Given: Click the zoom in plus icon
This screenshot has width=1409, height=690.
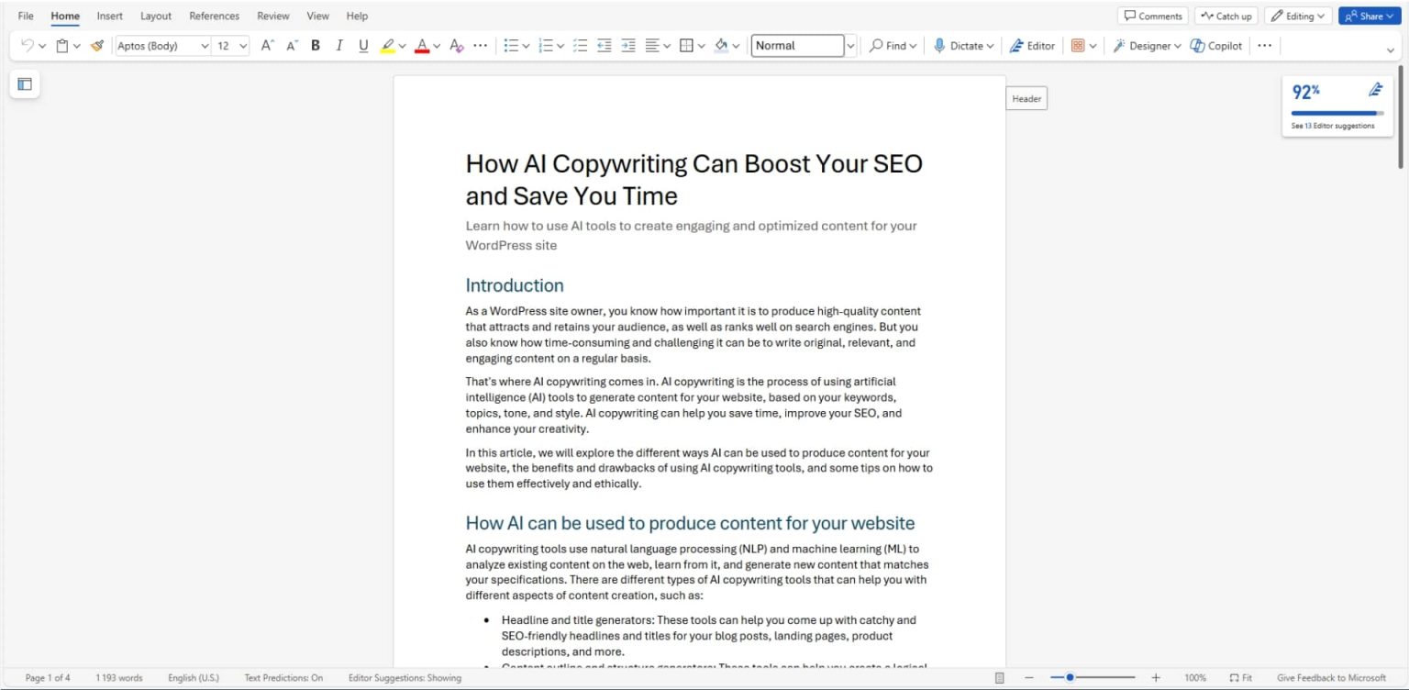Looking at the screenshot, I should pos(1156,678).
